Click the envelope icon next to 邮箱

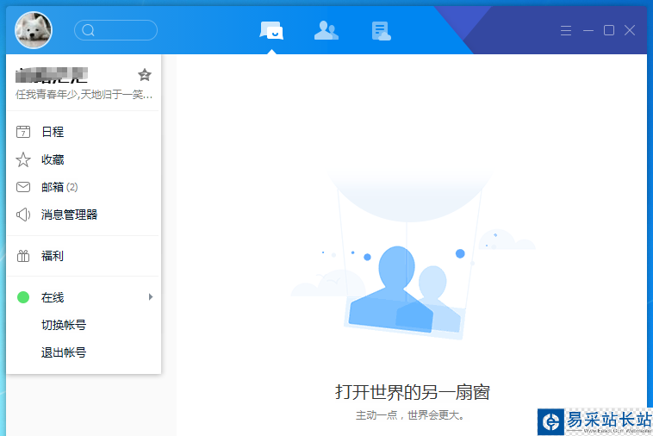[23, 187]
